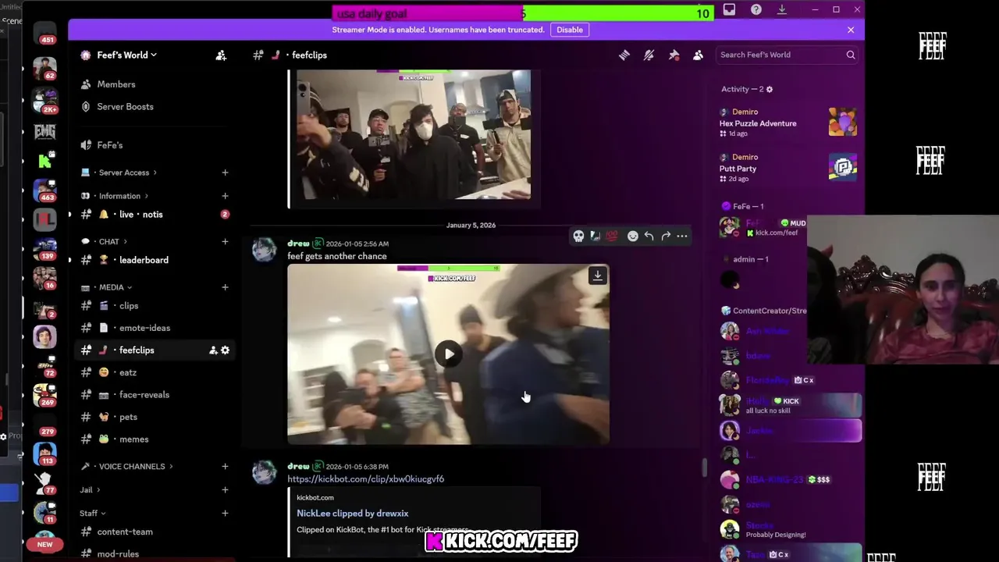This screenshot has height=562, width=999.
Task: Add channel to VOICE CHANNELS category
Action: [x=225, y=467]
